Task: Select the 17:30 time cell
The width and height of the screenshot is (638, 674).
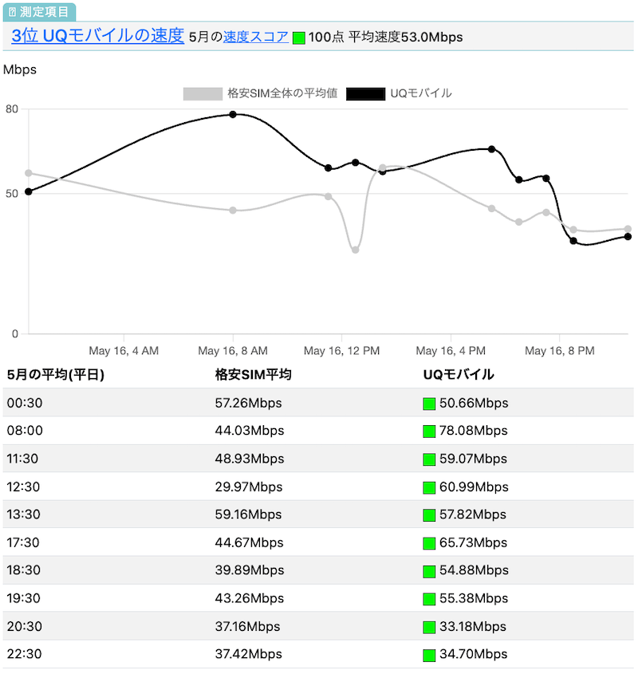Action: coord(23,543)
